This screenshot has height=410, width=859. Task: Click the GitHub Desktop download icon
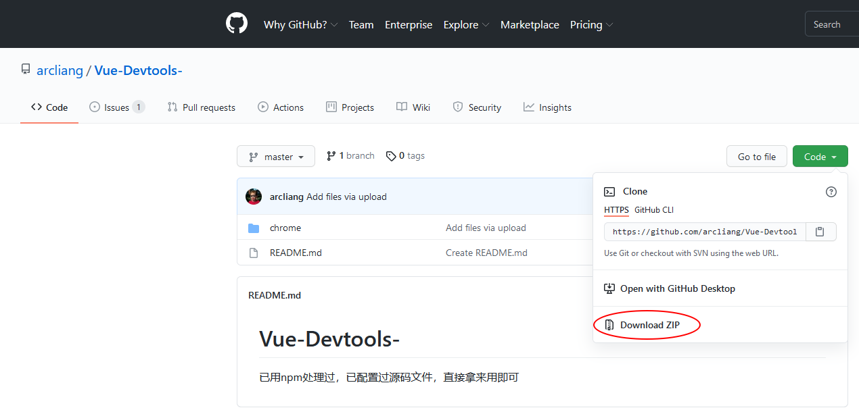609,288
